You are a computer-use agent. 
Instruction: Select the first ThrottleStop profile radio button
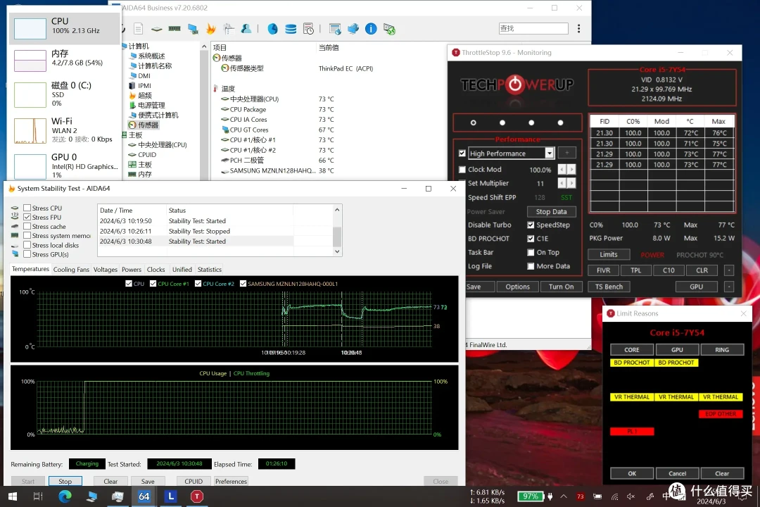pos(473,123)
